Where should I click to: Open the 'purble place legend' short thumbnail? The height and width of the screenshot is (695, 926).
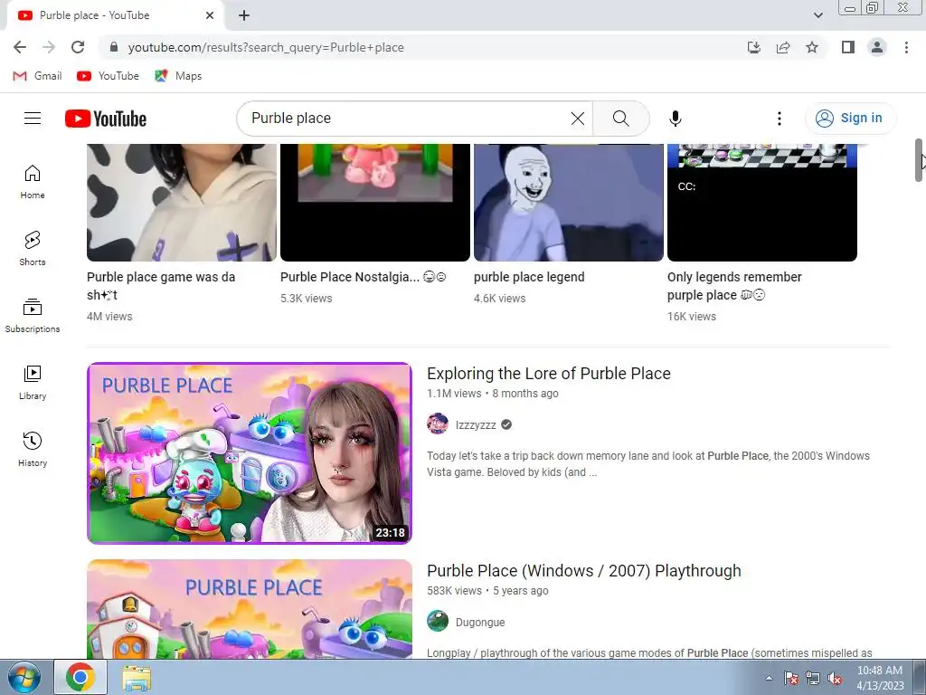pos(569,202)
